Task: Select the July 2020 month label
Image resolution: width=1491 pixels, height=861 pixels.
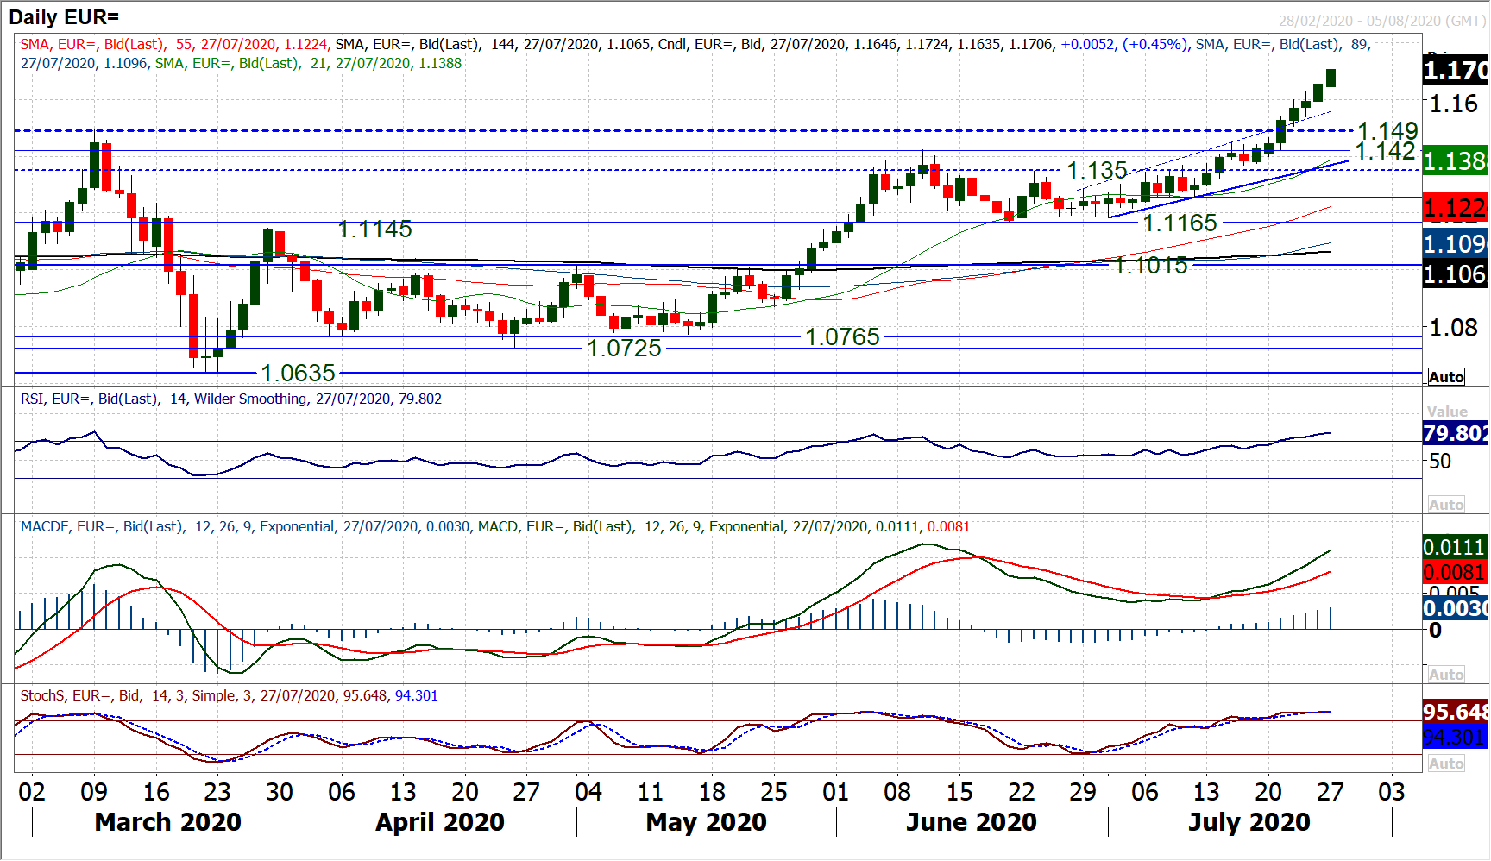Action: pos(1249,822)
